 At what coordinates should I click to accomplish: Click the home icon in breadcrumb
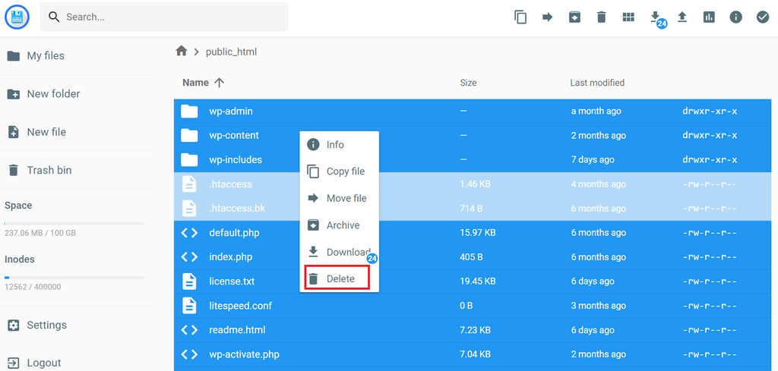[x=181, y=52]
